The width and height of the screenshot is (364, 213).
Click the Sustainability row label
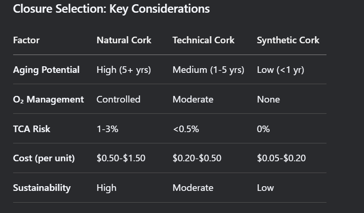pyautogui.click(x=42, y=188)
